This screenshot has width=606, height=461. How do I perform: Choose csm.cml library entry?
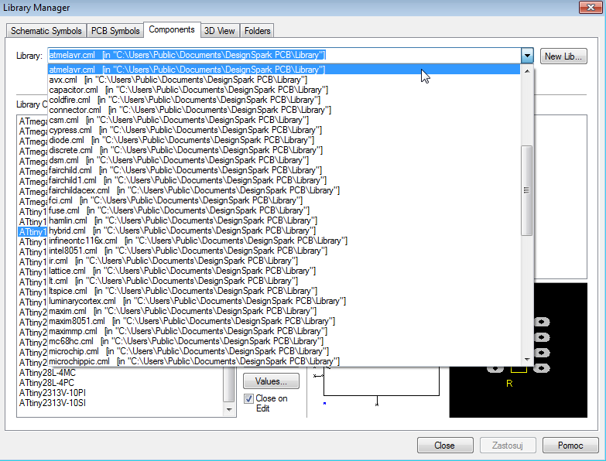click(284, 120)
